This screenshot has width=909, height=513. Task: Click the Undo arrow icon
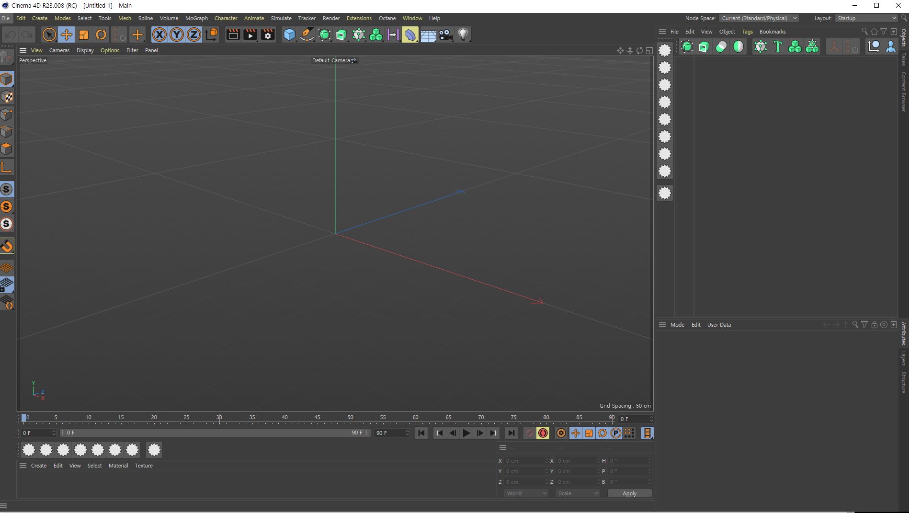[11, 34]
